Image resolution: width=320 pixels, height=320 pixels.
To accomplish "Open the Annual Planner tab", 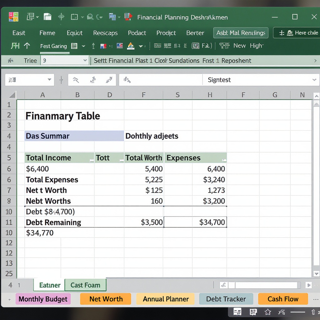I will point(166,299).
